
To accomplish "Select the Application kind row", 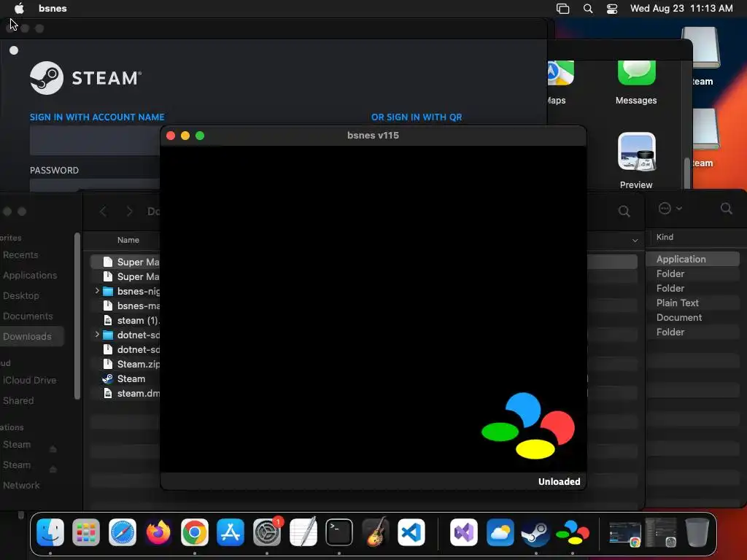I will [x=693, y=259].
